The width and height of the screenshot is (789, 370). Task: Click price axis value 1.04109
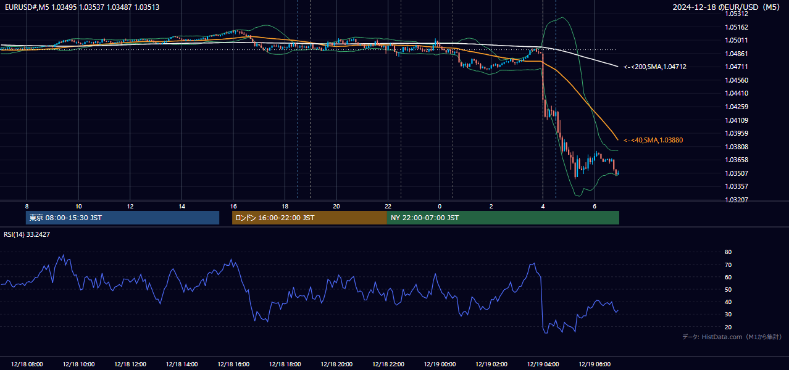point(737,120)
